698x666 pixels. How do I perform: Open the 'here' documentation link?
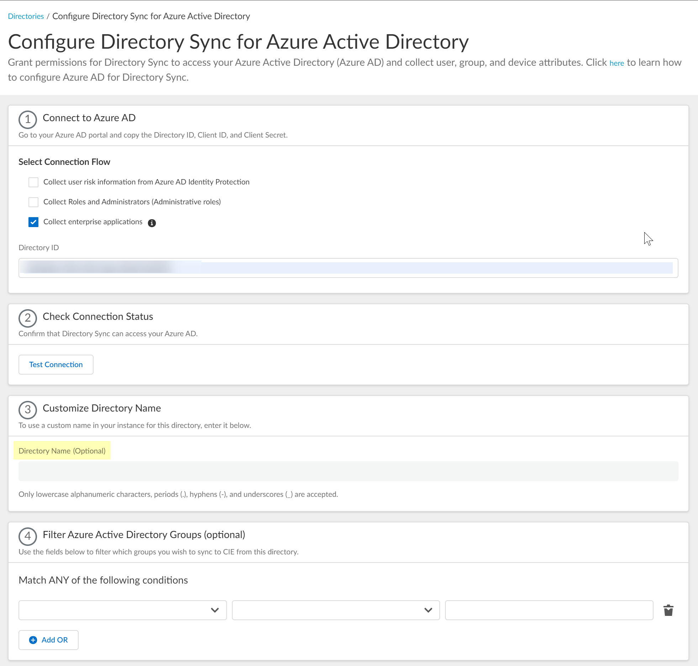pos(617,63)
